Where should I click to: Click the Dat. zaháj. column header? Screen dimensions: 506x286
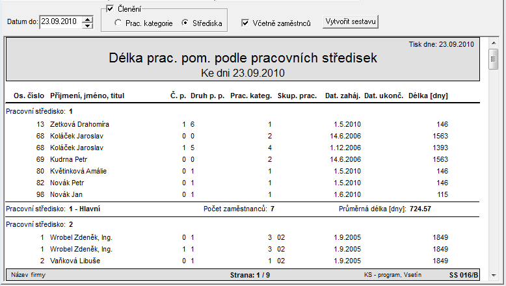pos(343,96)
